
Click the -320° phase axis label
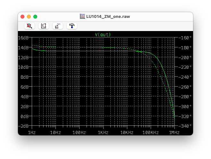coord(185,116)
